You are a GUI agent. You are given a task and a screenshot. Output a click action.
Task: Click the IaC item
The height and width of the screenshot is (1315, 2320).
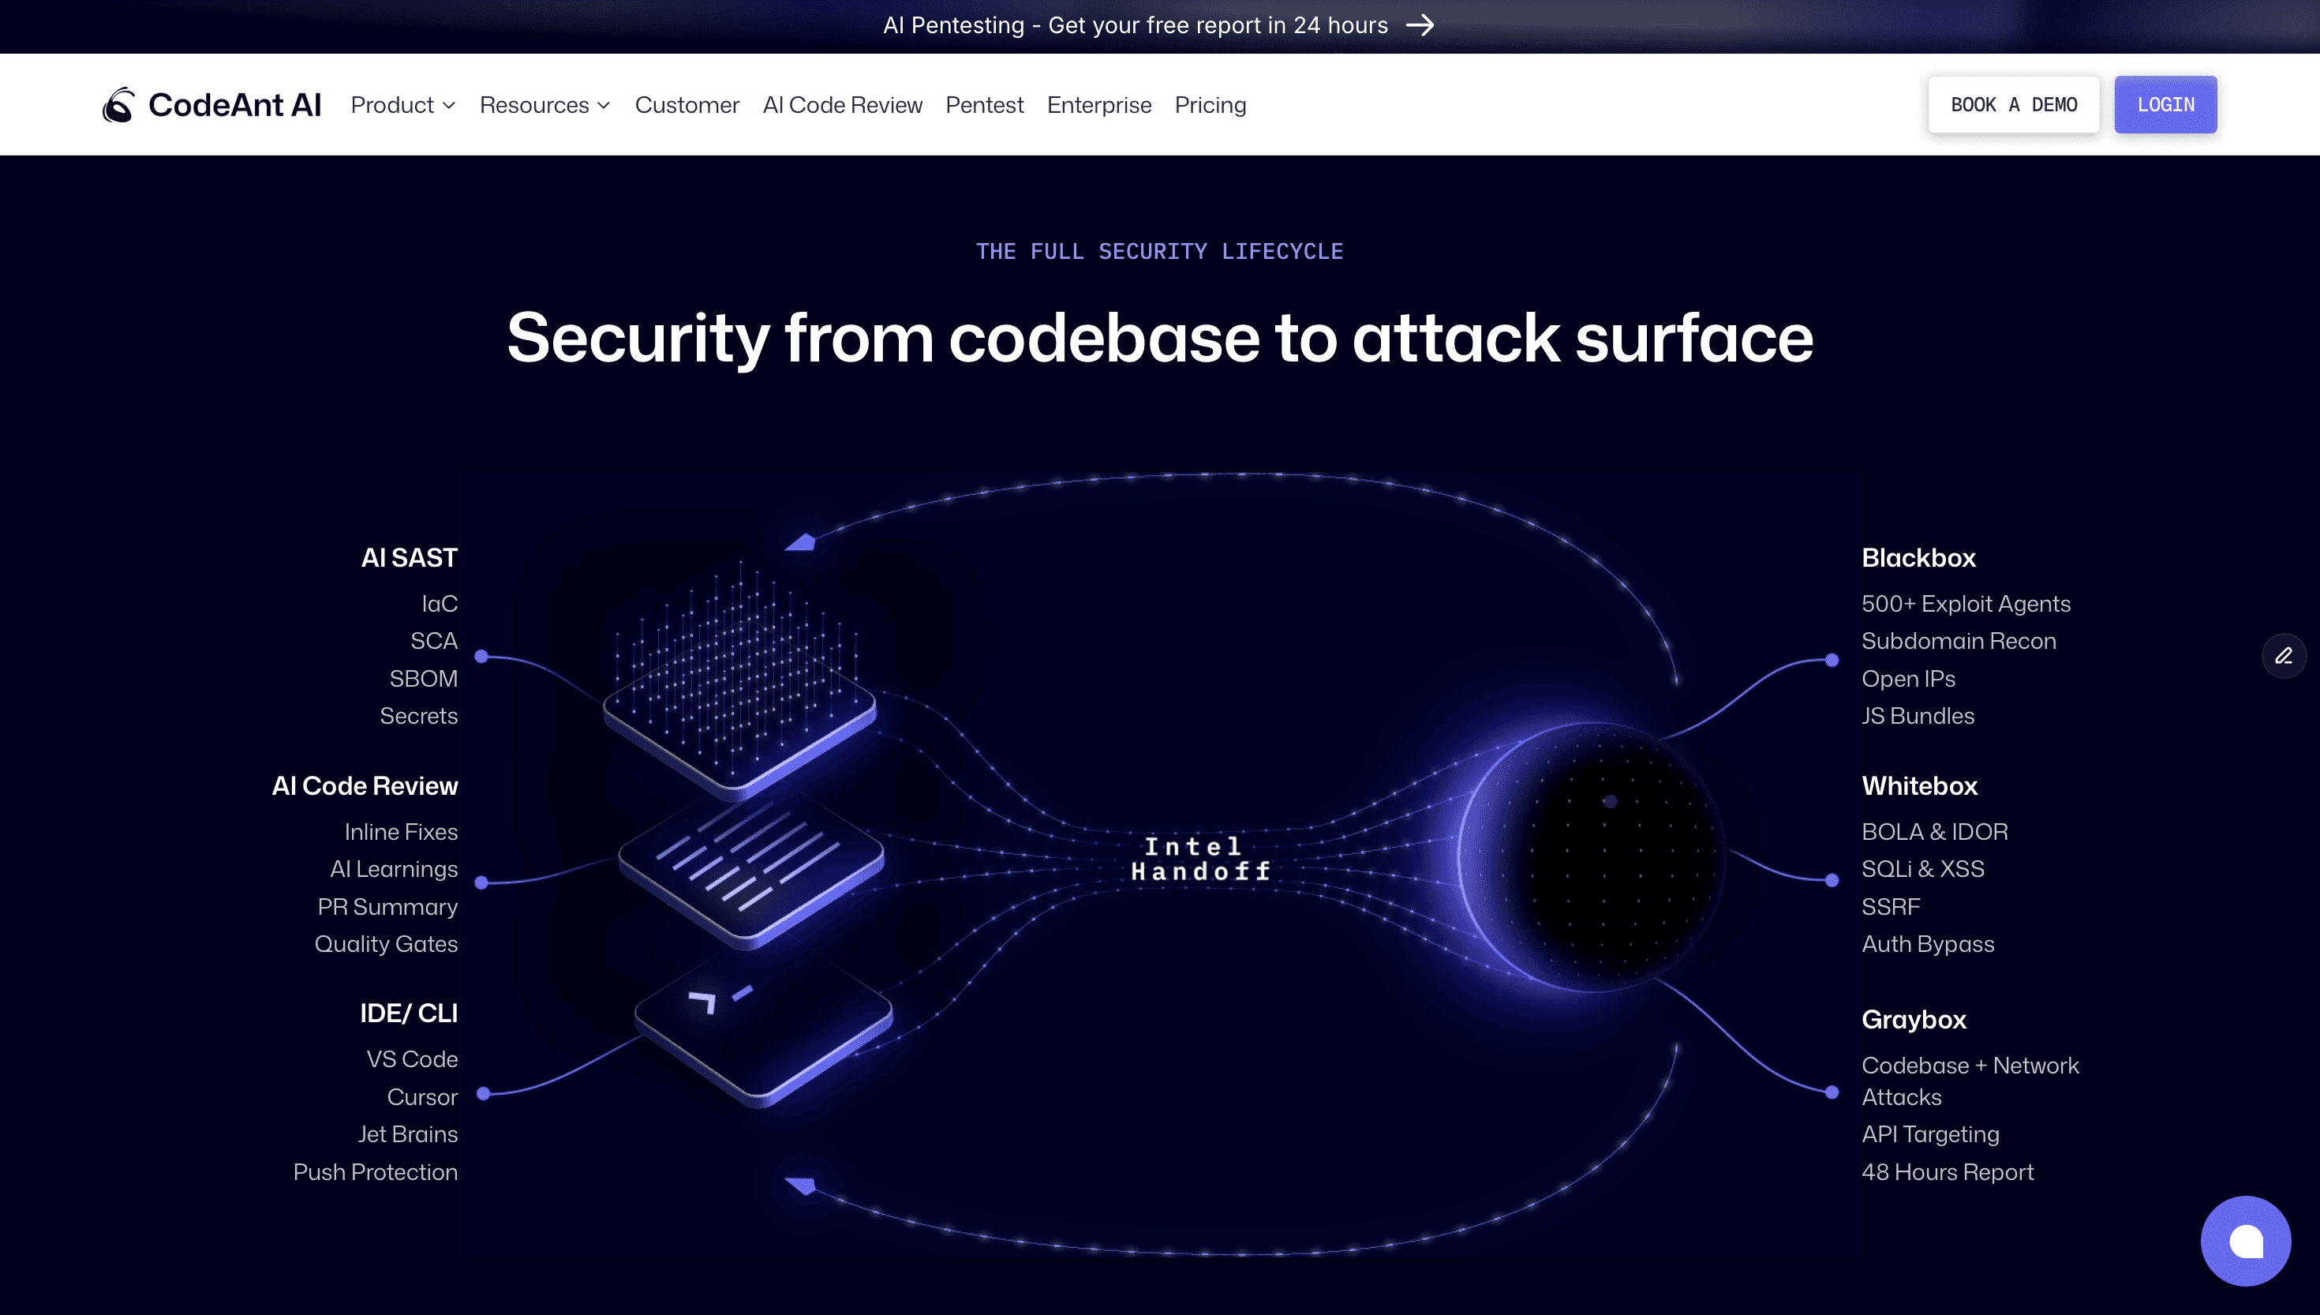(x=440, y=603)
